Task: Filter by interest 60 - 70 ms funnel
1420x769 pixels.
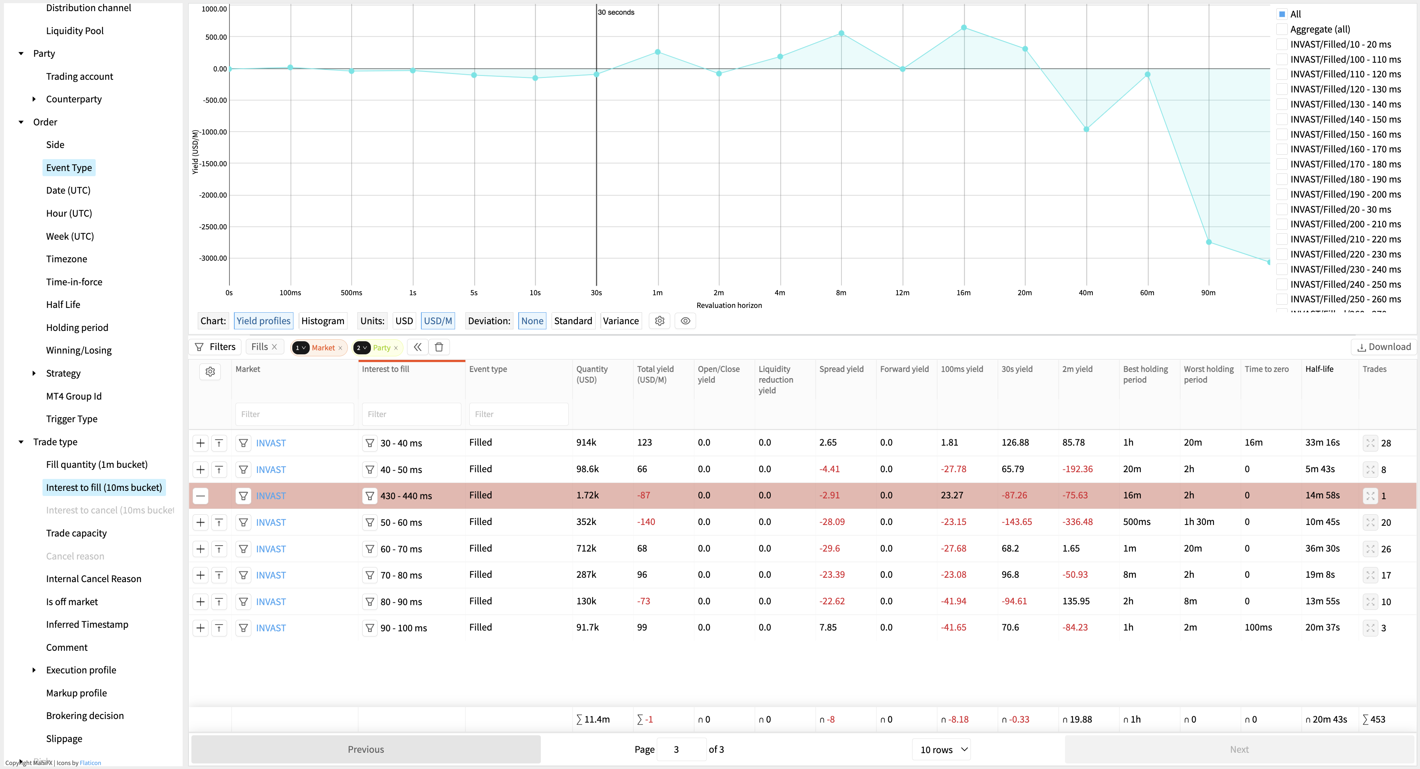Action: tap(369, 549)
